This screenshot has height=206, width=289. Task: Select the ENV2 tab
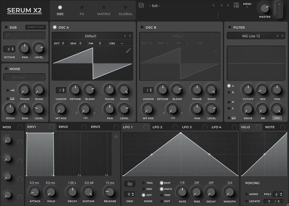click(63, 127)
